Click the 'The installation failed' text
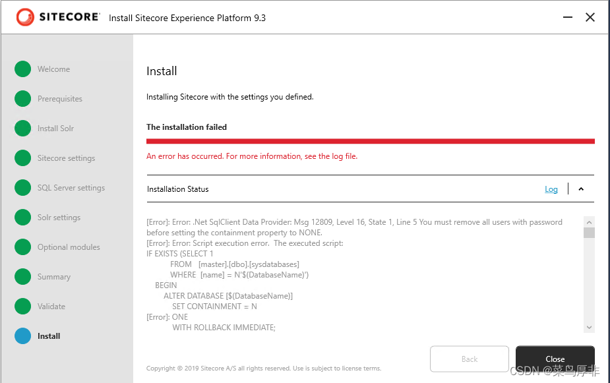 tap(187, 127)
